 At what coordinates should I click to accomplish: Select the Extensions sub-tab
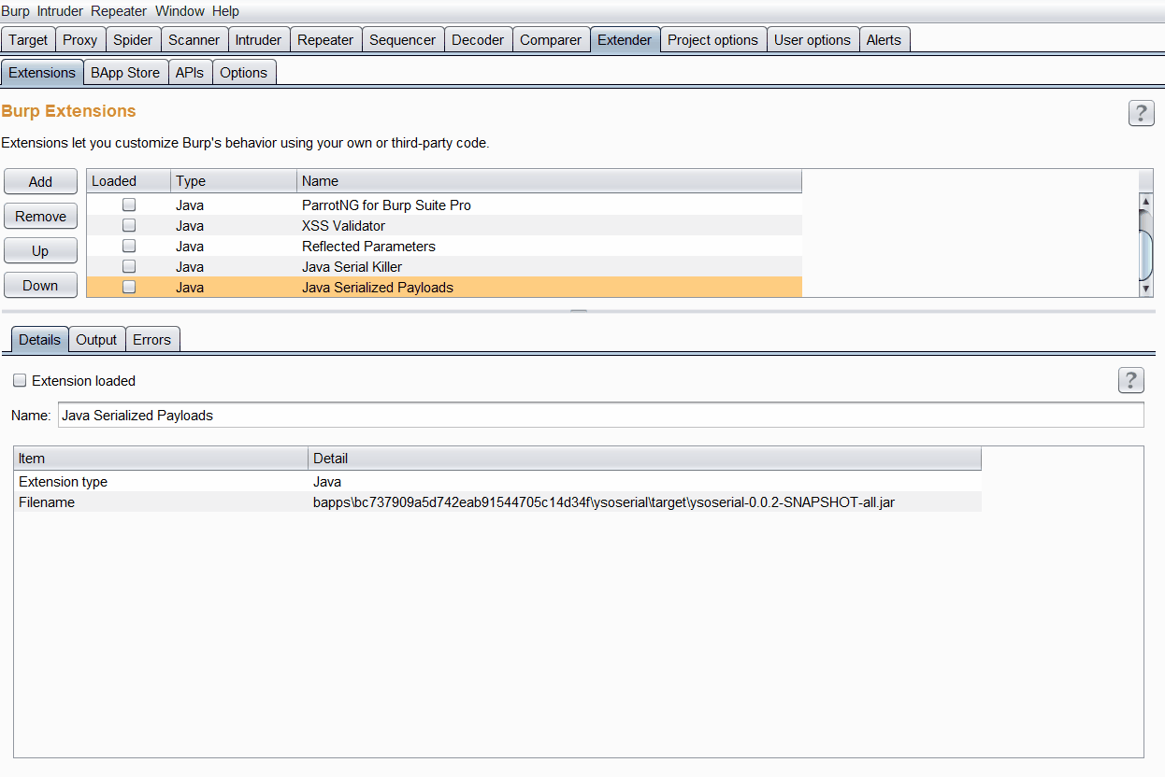(42, 72)
